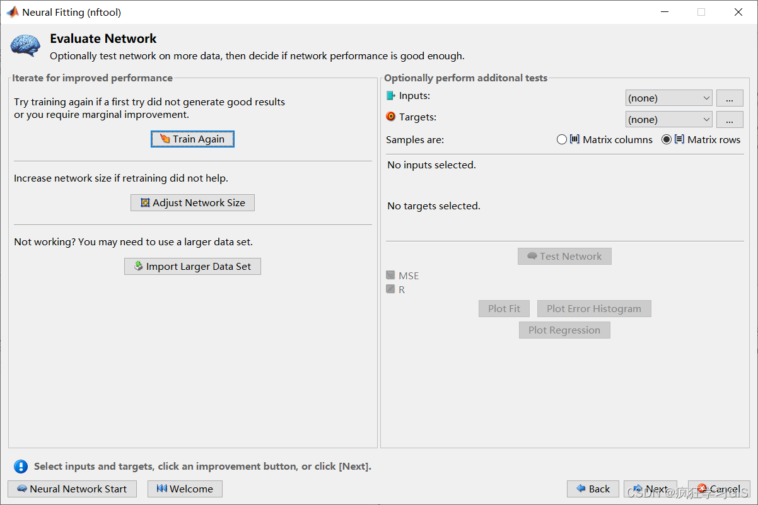This screenshot has width=758, height=505.
Task: Click the brain icon in header
Action: (26, 45)
